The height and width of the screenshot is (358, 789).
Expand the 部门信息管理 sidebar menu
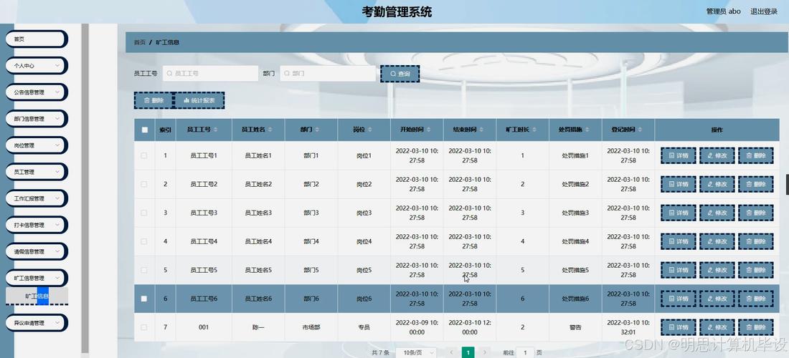[x=37, y=118]
